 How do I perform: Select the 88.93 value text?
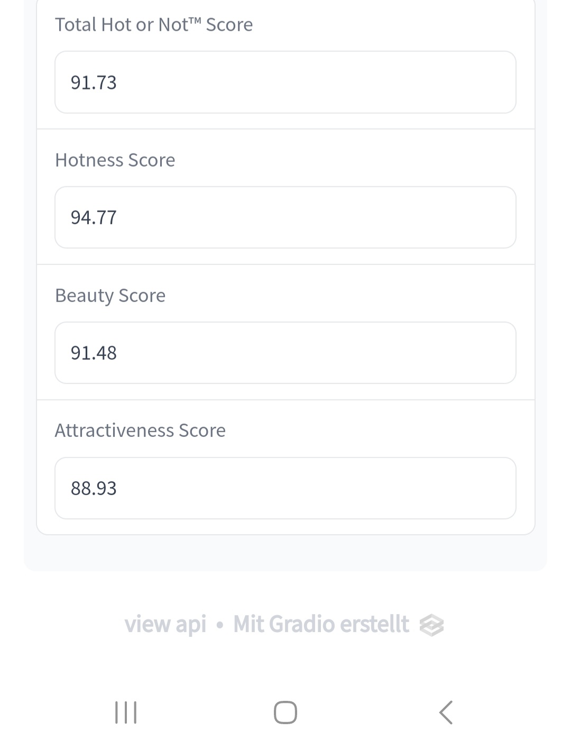(x=94, y=488)
